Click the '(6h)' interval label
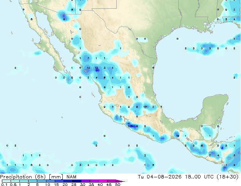Viewport: 241px width, 186px height. coord(40,177)
